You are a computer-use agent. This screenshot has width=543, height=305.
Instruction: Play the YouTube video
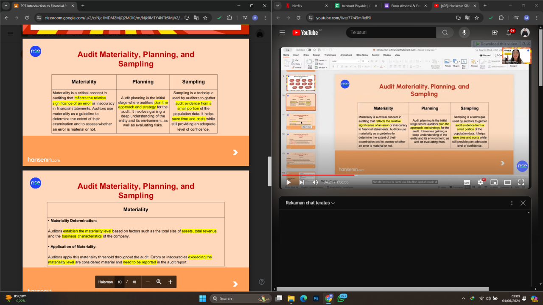pos(289,182)
